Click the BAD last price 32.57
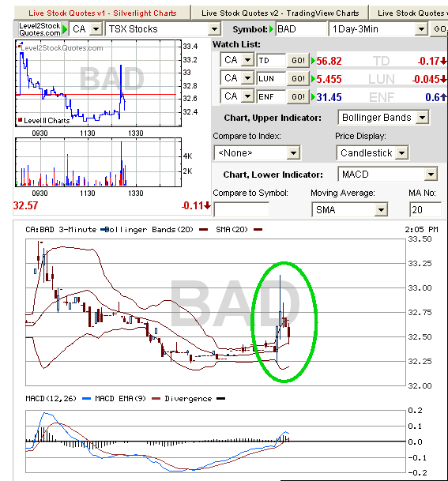The image size is (448, 481). click(26, 205)
